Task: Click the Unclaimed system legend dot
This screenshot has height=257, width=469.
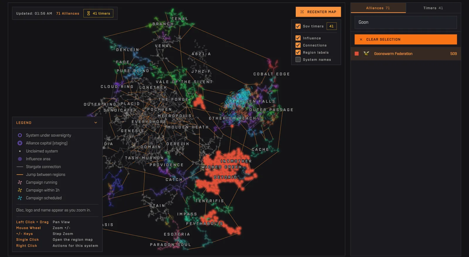Action: pyautogui.click(x=20, y=151)
